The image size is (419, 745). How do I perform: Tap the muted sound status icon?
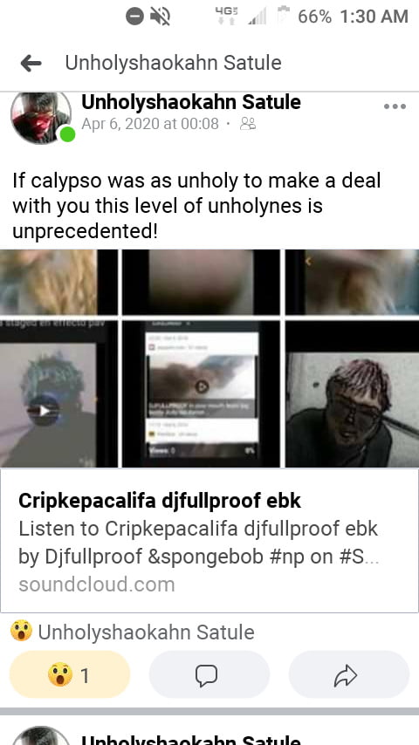pos(161,17)
